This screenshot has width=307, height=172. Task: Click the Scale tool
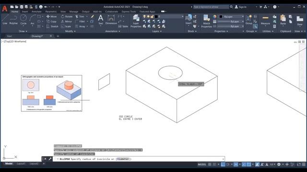(66, 26)
